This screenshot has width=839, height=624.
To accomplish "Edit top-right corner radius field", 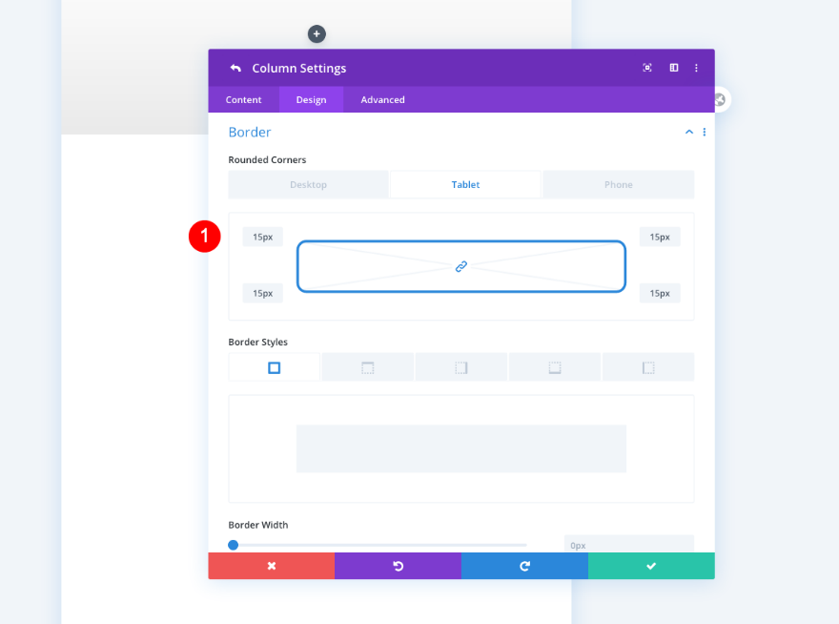I will coord(660,237).
